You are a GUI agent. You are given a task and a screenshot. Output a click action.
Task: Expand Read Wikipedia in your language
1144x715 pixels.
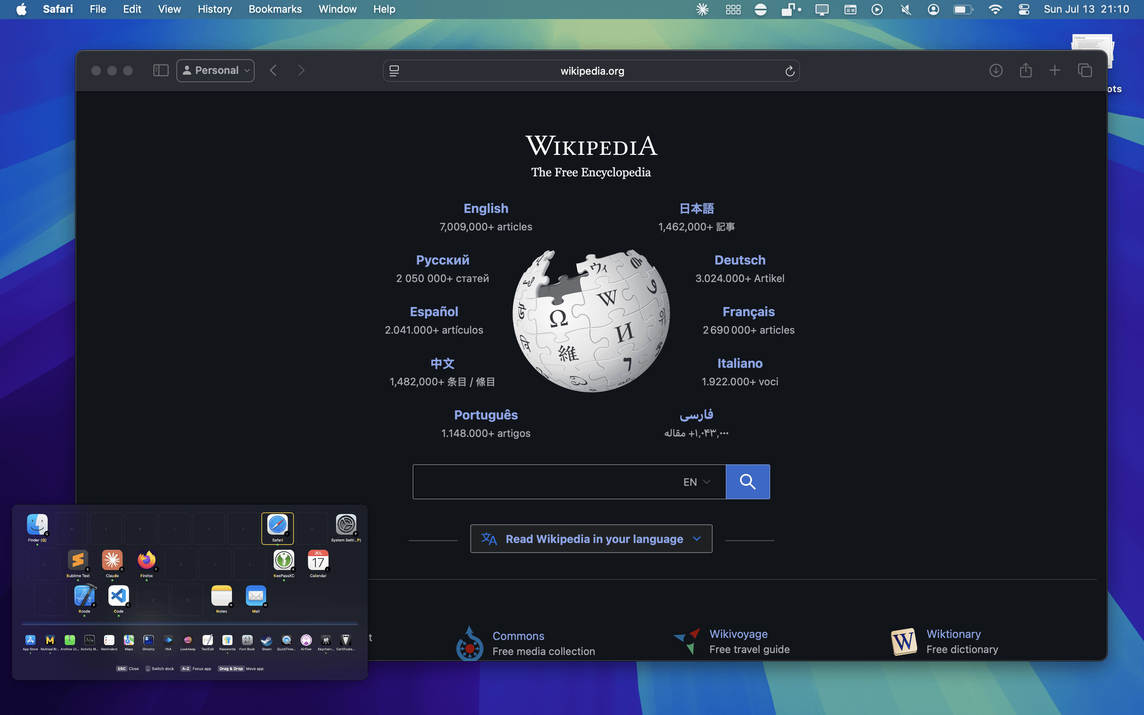click(591, 539)
